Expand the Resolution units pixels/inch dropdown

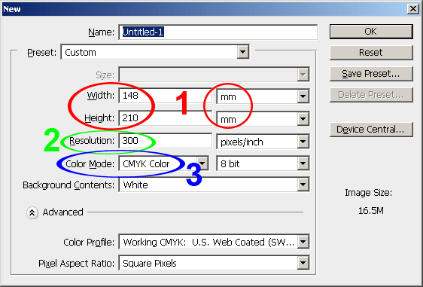(263, 141)
